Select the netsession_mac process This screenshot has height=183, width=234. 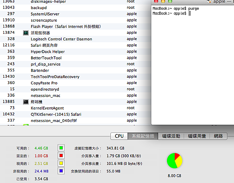(75, 96)
